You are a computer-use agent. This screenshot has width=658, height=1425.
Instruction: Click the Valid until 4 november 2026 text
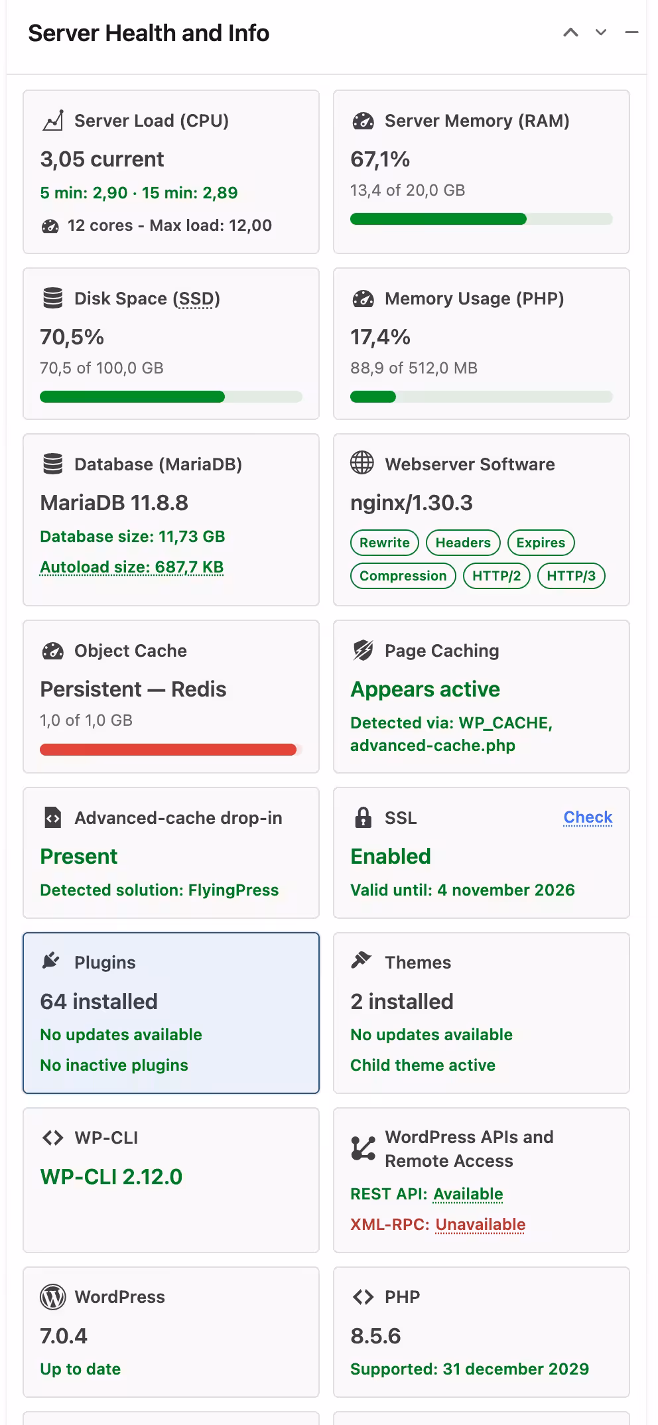tap(462, 890)
